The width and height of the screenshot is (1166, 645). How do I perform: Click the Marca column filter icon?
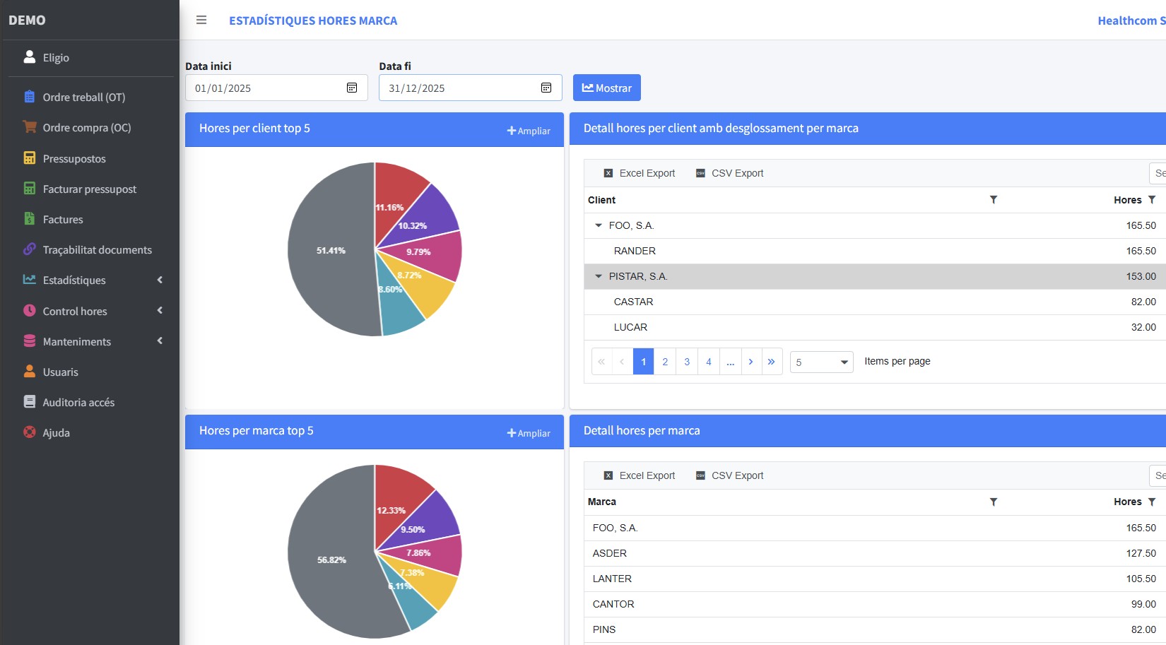[993, 502]
